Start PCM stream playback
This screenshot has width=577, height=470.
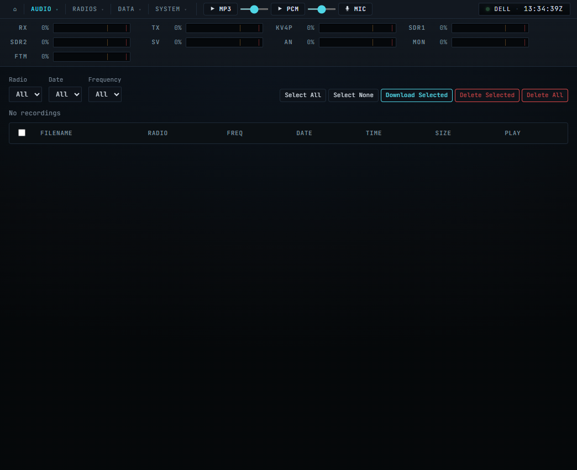pyautogui.click(x=288, y=9)
